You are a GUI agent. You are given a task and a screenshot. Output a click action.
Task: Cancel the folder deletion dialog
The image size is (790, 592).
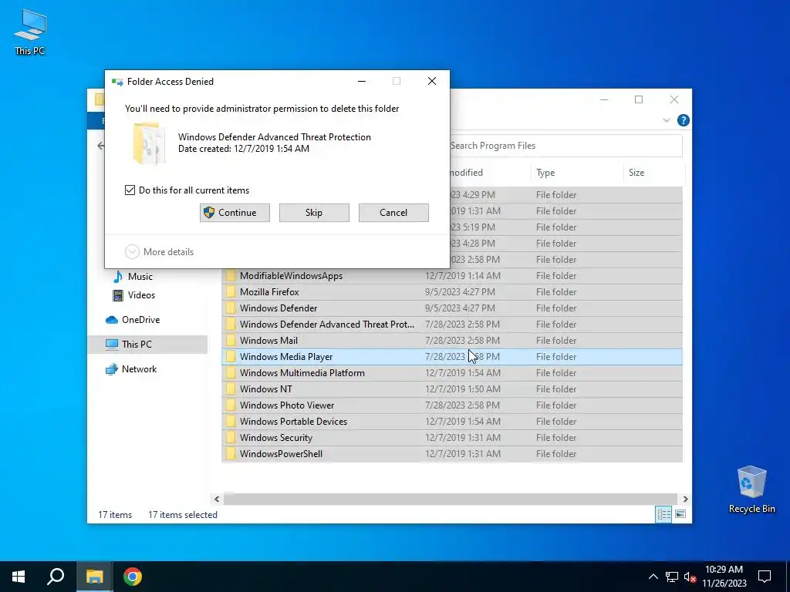click(x=393, y=213)
